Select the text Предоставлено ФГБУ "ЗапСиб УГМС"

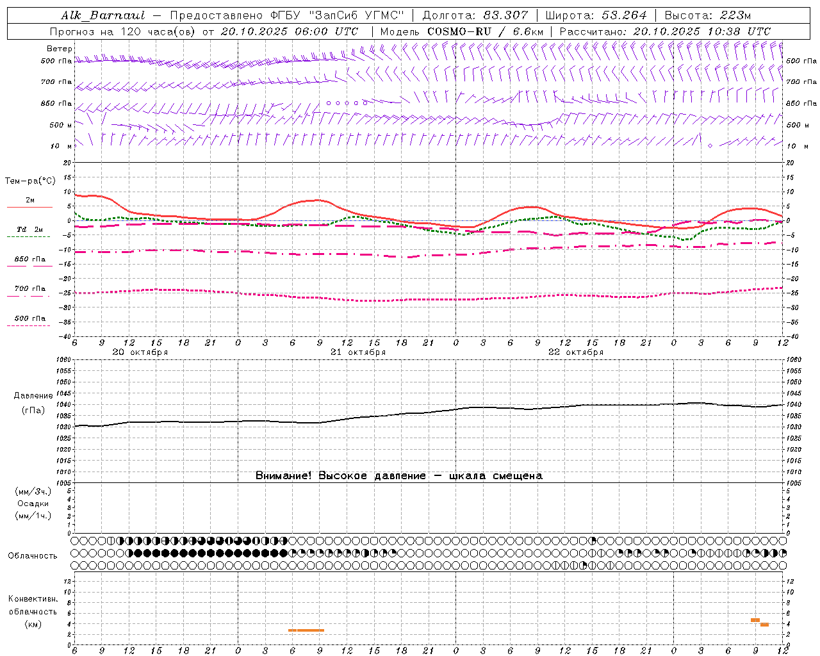point(286,15)
